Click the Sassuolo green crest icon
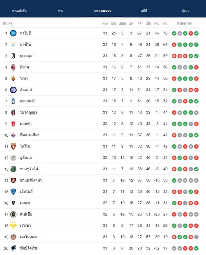206x255 pixels. pos(13,169)
